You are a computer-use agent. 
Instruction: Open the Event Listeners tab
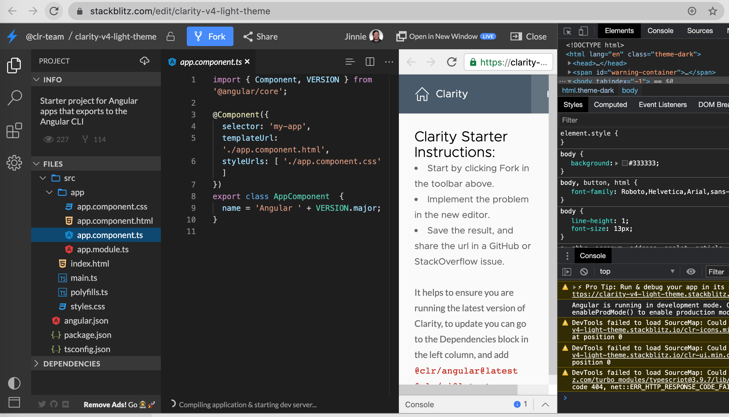tap(663, 104)
